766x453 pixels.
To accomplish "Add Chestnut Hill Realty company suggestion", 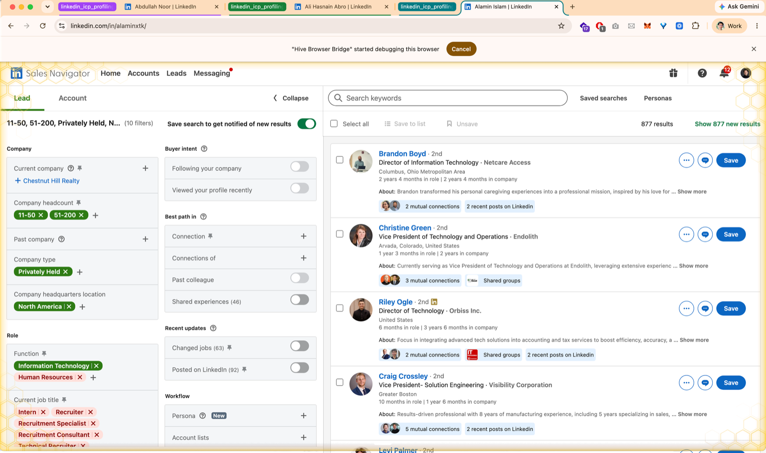I will coord(47,181).
